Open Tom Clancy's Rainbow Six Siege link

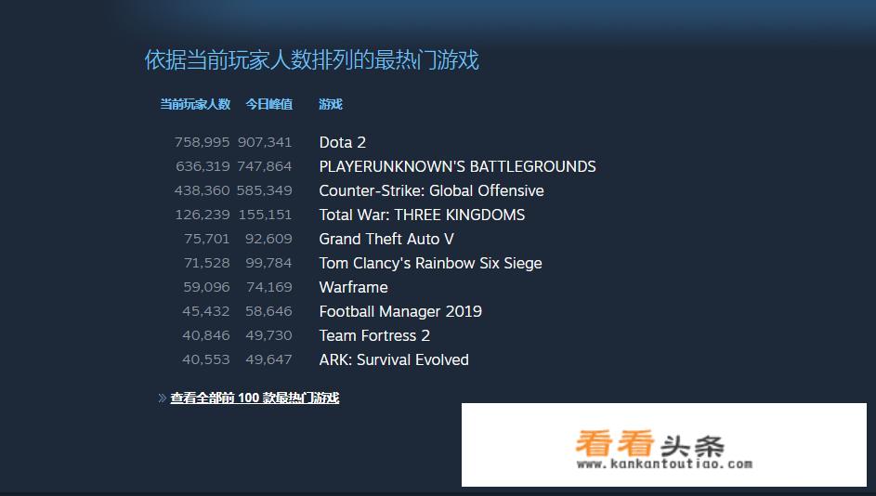[430, 263]
